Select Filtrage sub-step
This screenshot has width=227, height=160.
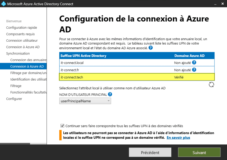[x=16, y=86]
